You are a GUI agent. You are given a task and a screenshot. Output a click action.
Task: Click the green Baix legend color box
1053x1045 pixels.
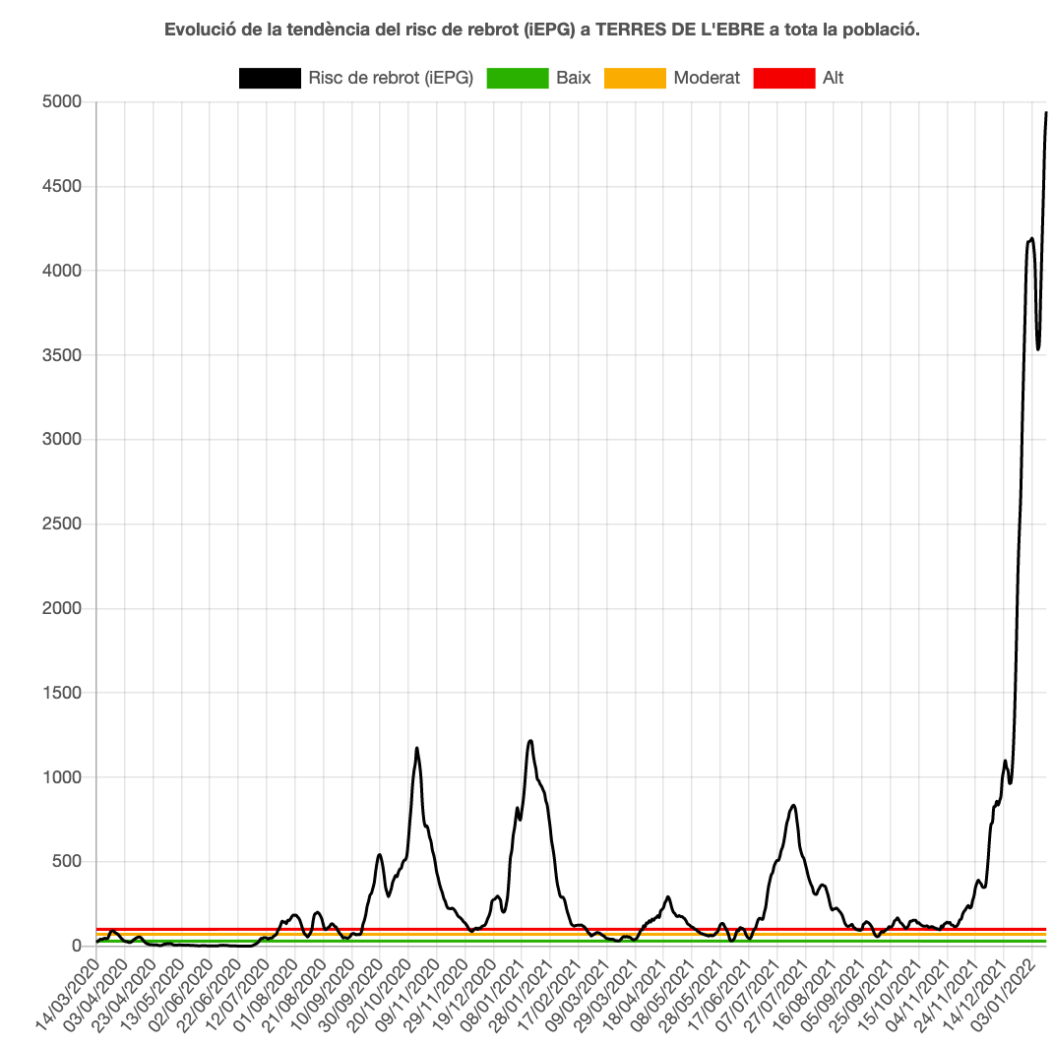click(517, 78)
